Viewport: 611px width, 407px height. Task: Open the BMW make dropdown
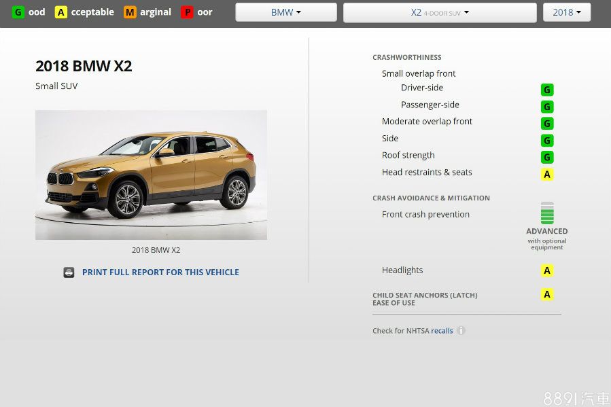[286, 12]
